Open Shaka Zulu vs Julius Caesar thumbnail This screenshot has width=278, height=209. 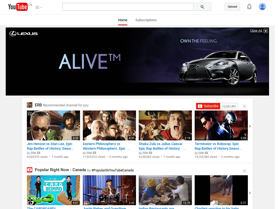point(165,125)
